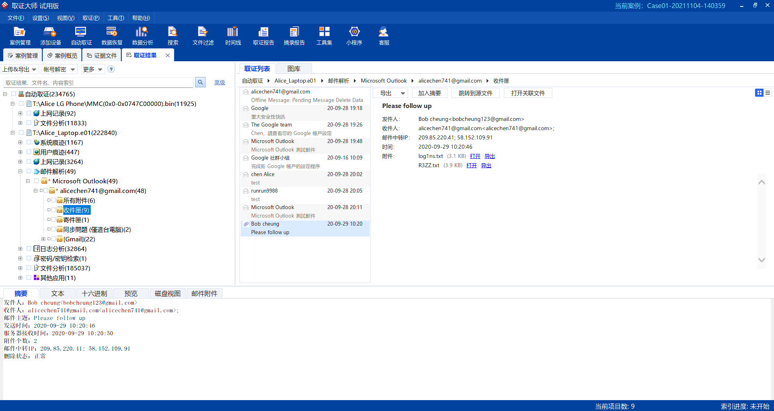Open the 帐号解密 dropdown
Viewport: 774px width, 411px height.
pyautogui.click(x=59, y=69)
